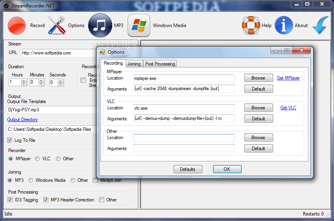Focus the MPlayer Arguments field
The image size is (334, 221).
pyautogui.click(x=184, y=89)
